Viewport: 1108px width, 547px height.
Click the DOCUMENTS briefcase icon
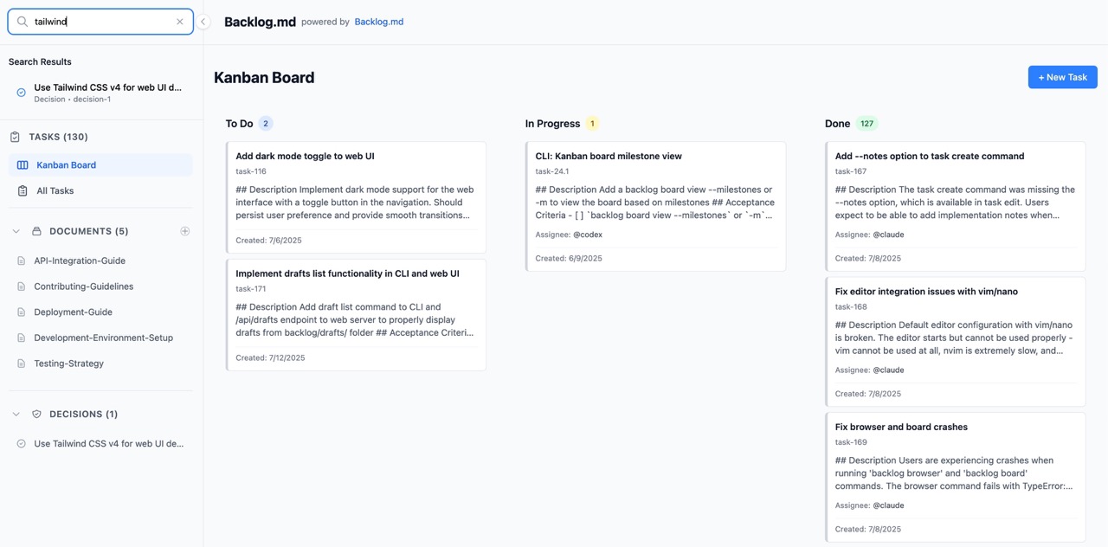point(36,230)
